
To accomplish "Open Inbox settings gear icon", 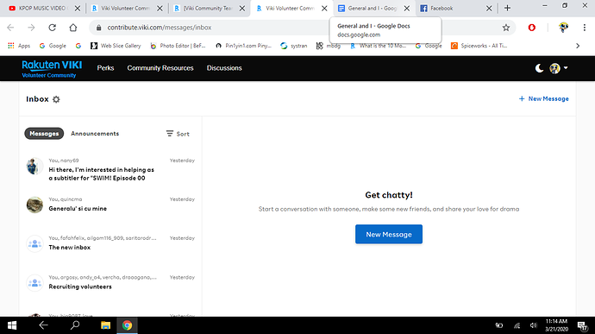I will 56,99.
